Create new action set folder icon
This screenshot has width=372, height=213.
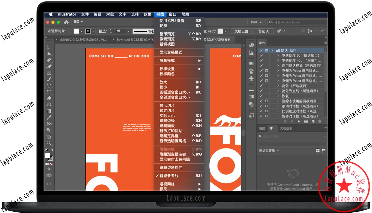[306, 121]
